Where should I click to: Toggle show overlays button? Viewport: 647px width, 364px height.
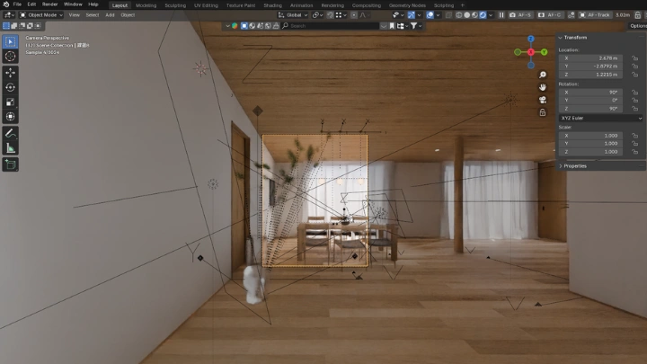click(430, 15)
